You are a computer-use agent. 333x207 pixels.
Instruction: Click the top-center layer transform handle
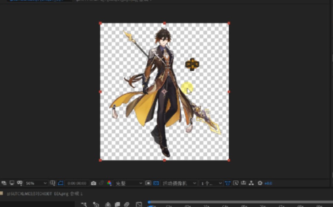(x=164, y=23)
